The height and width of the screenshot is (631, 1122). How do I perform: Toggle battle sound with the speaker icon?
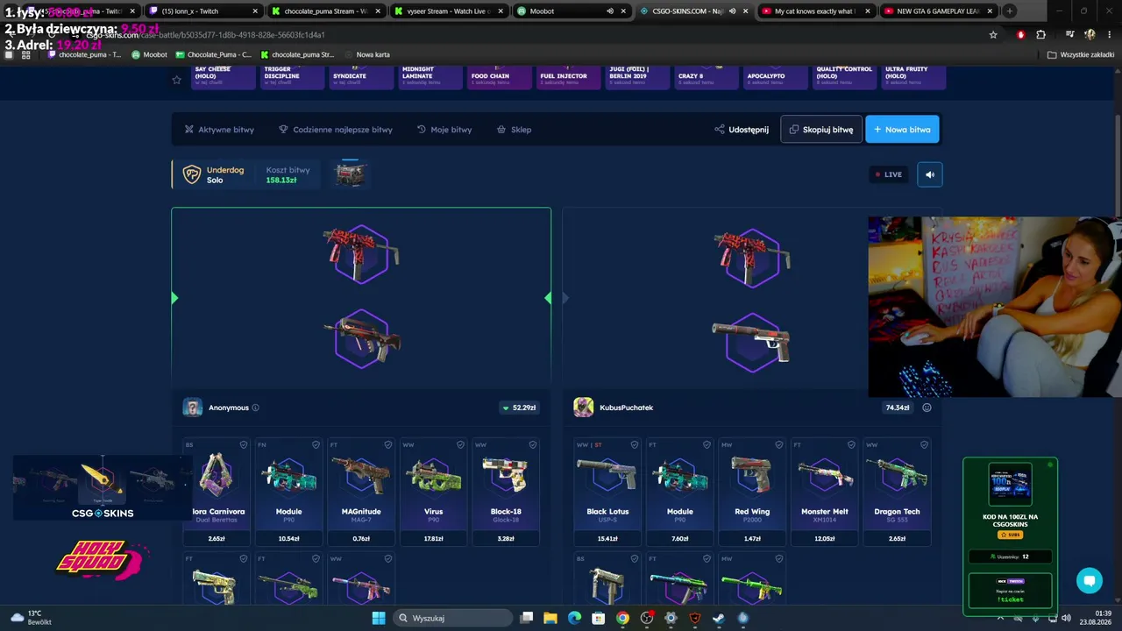tap(930, 174)
